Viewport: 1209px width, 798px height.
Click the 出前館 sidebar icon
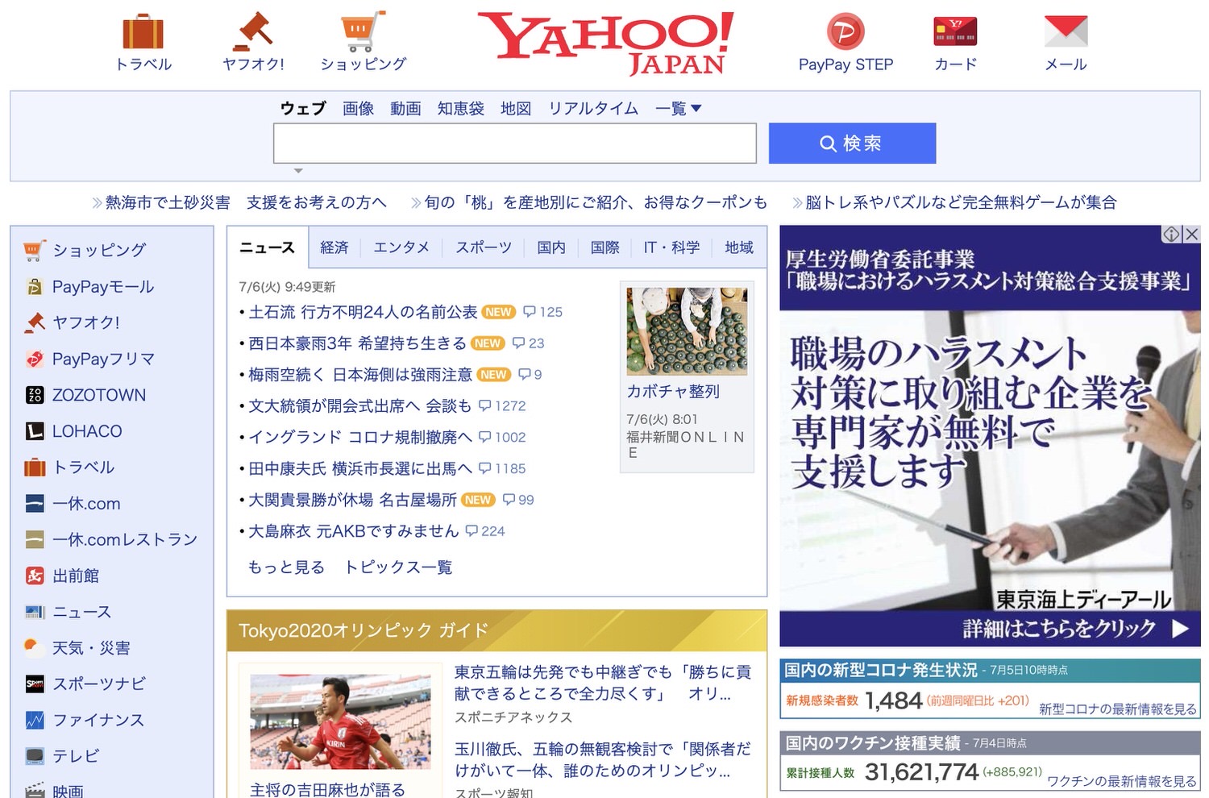(34, 576)
